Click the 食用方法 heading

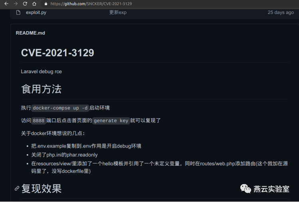pyautogui.click(x=42, y=89)
